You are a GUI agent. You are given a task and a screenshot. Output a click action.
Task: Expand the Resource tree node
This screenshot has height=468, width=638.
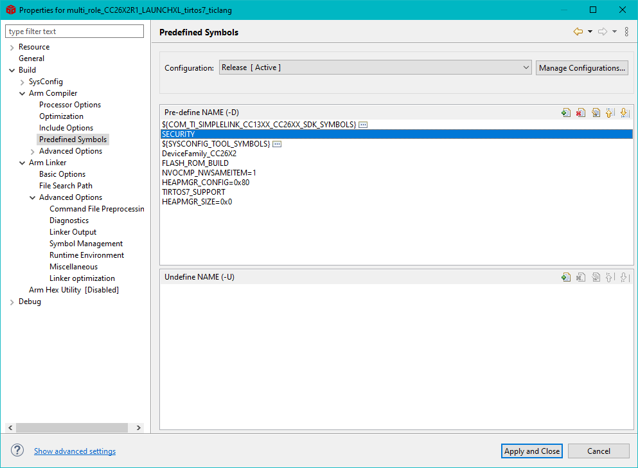pyautogui.click(x=12, y=47)
